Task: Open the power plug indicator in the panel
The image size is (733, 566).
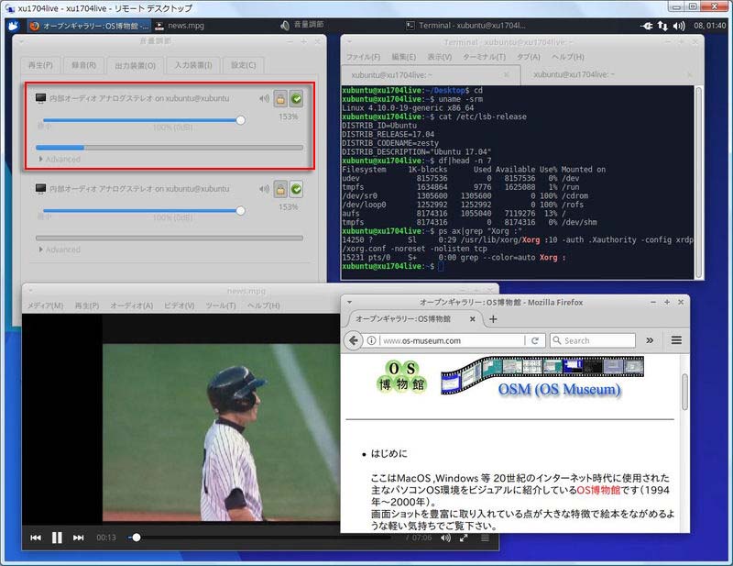Action: pyautogui.click(x=647, y=26)
